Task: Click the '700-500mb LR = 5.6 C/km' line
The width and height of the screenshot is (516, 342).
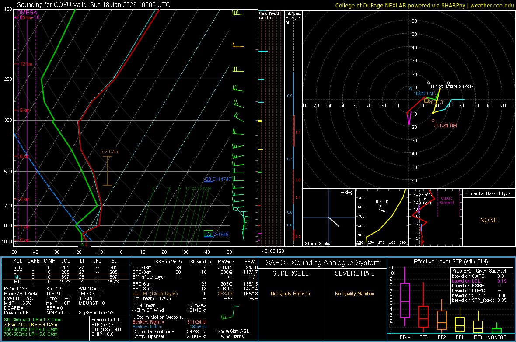Action: pyautogui.click(x=31, y=334)
